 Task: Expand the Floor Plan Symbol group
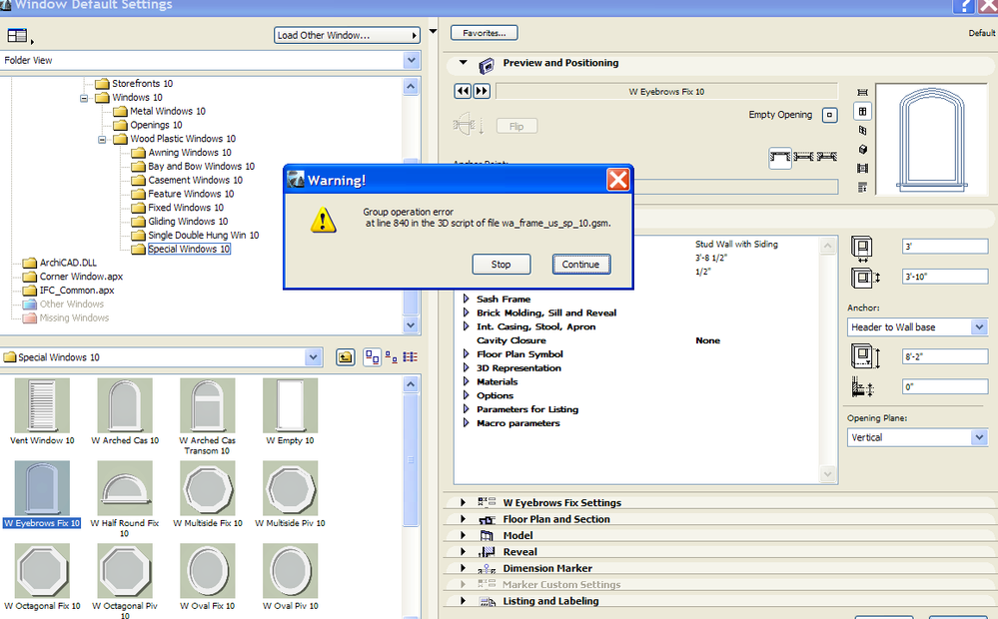tap(466, 353)
